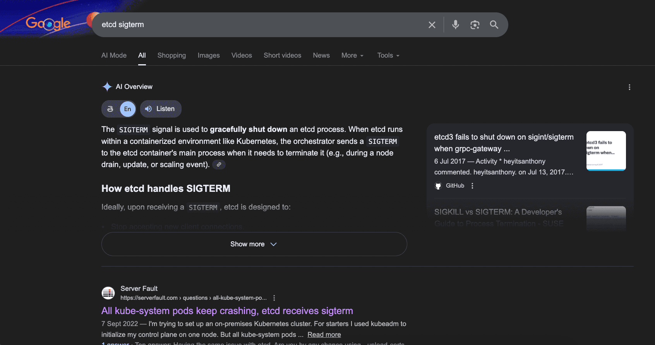Select the All results tab

pyautogui.click(x=142, y=55)
